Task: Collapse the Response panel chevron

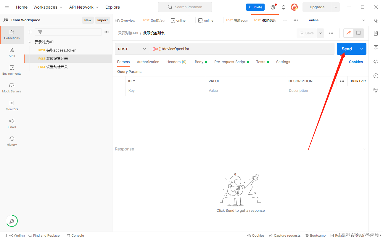Action: point(364,149)
